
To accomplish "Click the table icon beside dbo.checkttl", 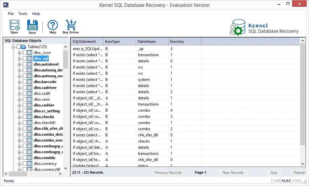I will [x=30, y=123].
